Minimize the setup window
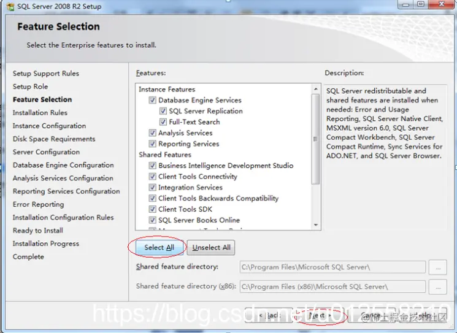 (405, 4)
